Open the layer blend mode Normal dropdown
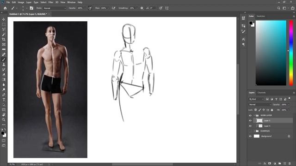296x166 pixels. pos(260,105)
